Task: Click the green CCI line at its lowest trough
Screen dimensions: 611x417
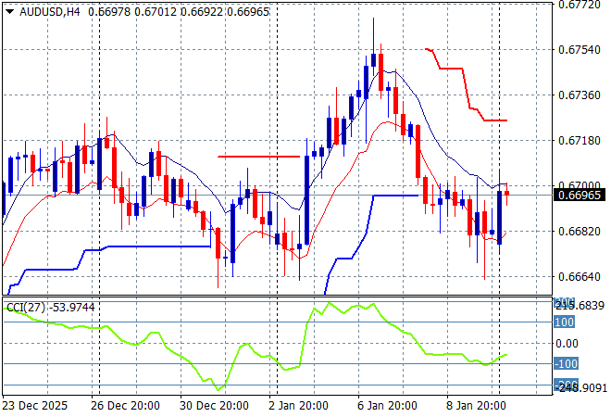Action: (x=220, y=388)
